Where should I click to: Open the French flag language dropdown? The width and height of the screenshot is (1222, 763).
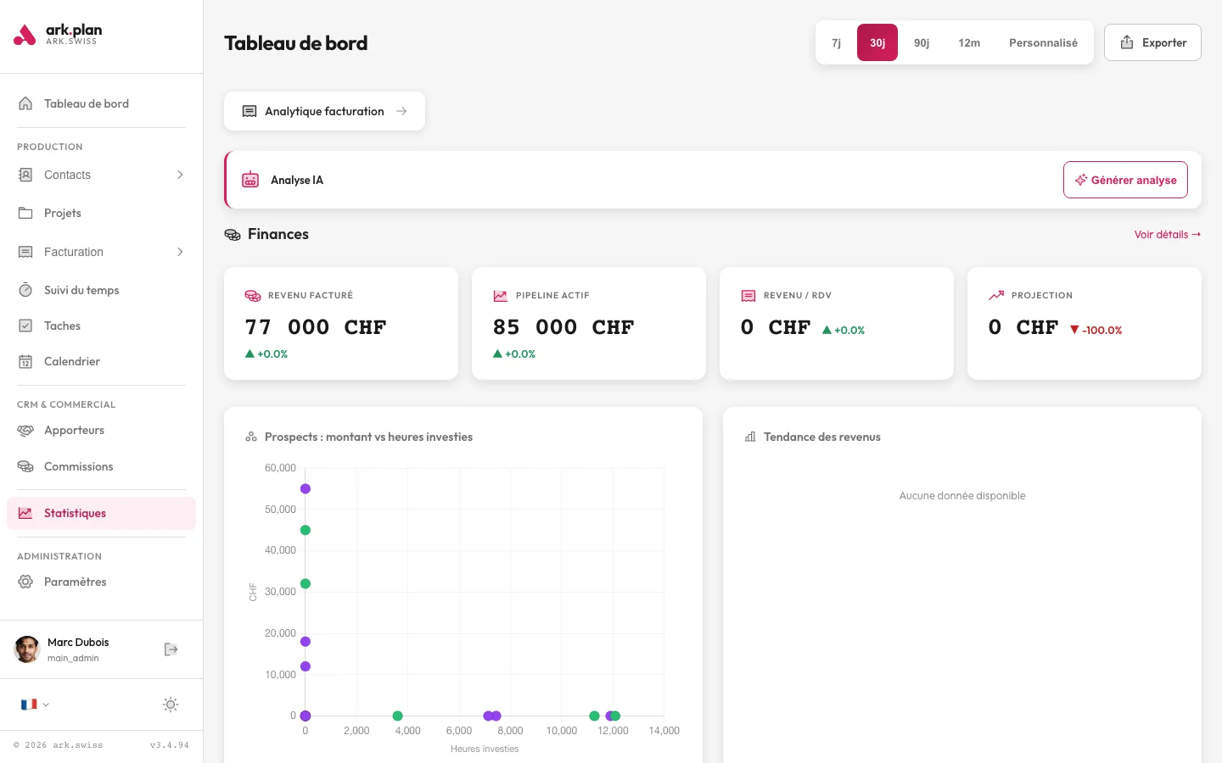pos(35,705)
